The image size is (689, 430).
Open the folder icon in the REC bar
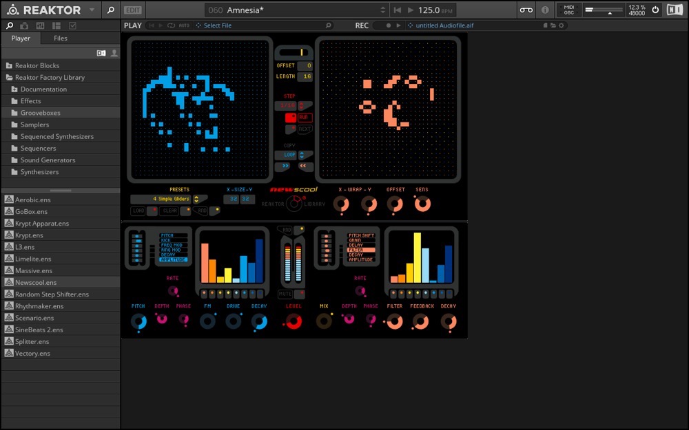coord(553,25)
